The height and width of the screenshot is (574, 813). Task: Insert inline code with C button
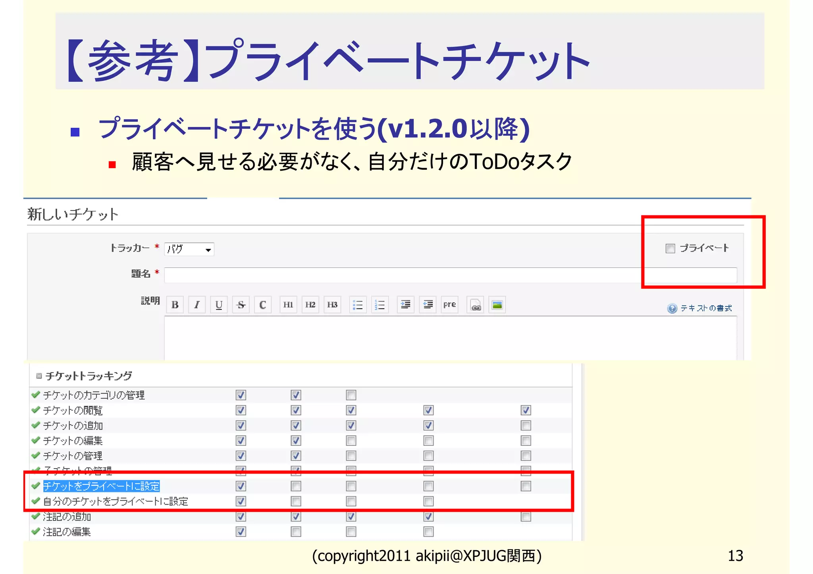[x=262, y=305]
